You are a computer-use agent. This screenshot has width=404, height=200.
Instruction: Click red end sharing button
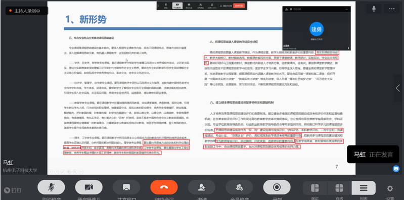click(239, 6)
